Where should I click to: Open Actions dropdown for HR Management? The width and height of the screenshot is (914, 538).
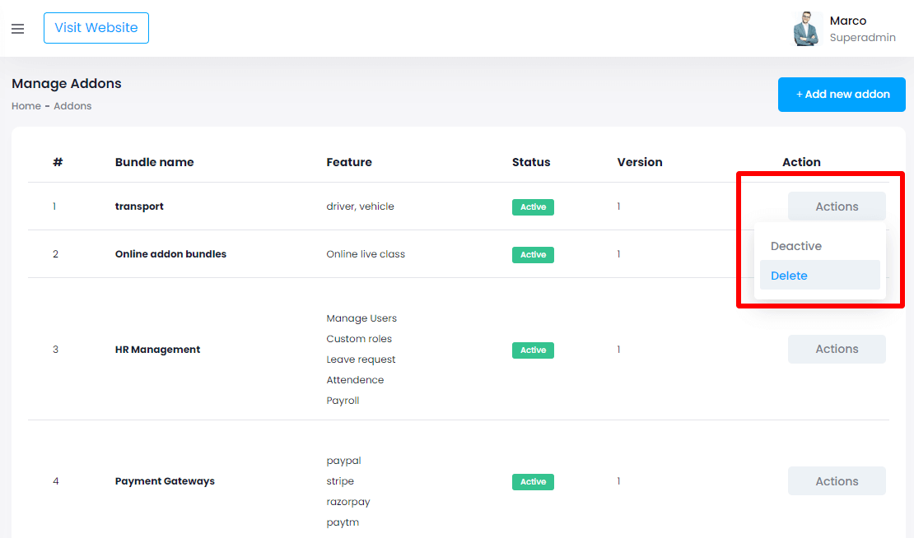[x=837, y=349]
